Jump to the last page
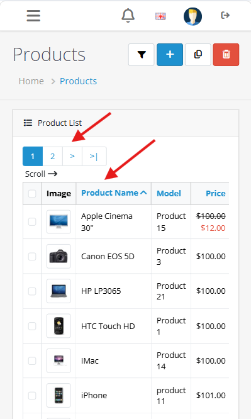Screen dimensions: 251x419 (94, 156)
